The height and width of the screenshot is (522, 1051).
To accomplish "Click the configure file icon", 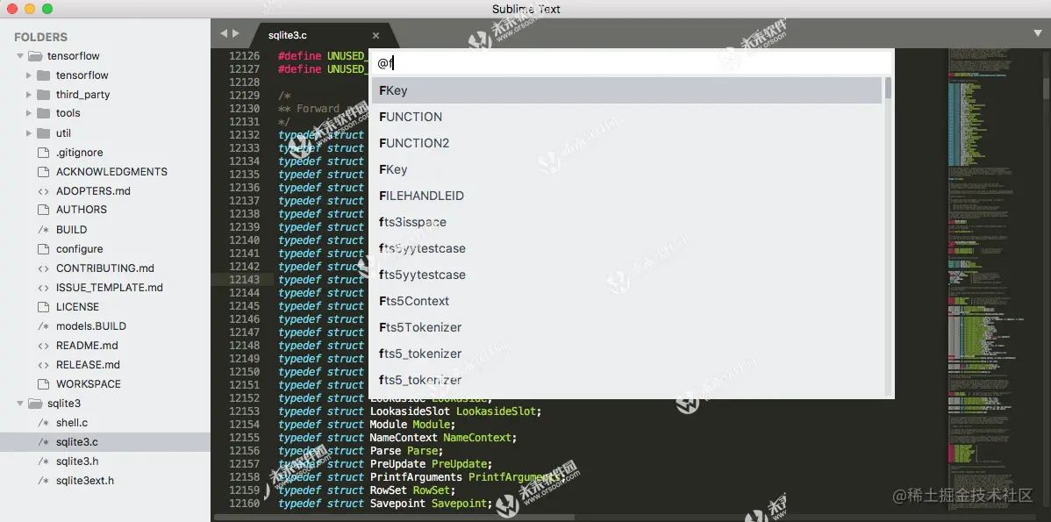I will pyautogui.click(x=44, y=248).
